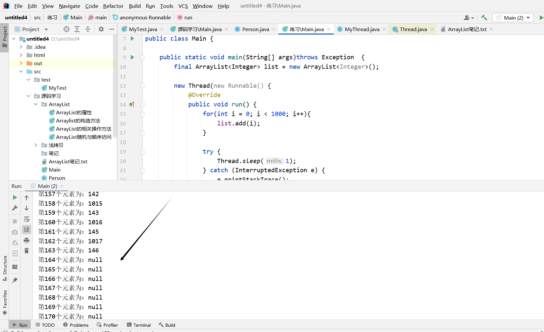
Task: Select MyTest class in project tree
Action: click(58, 88)
